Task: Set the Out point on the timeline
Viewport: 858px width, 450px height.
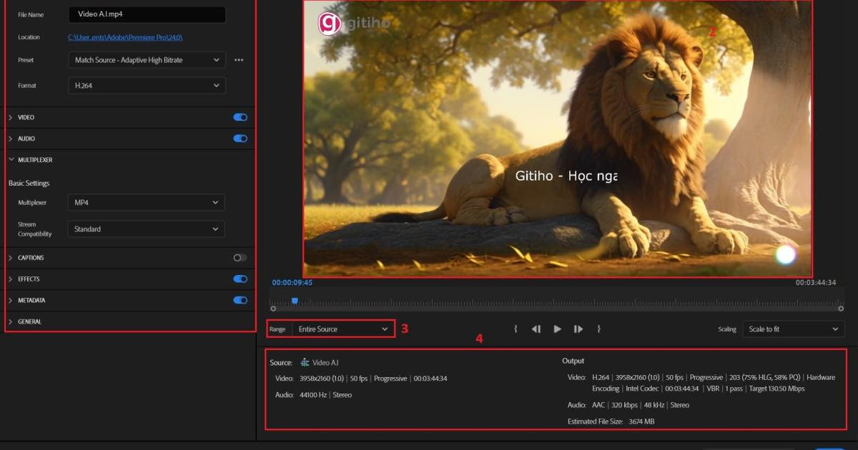Action: 598,329
